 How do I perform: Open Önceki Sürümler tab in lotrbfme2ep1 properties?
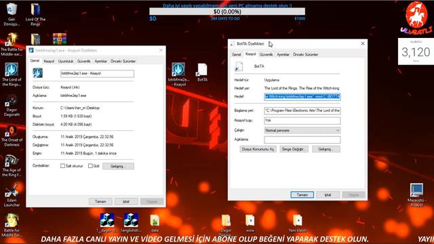click(x=123, y=61)
